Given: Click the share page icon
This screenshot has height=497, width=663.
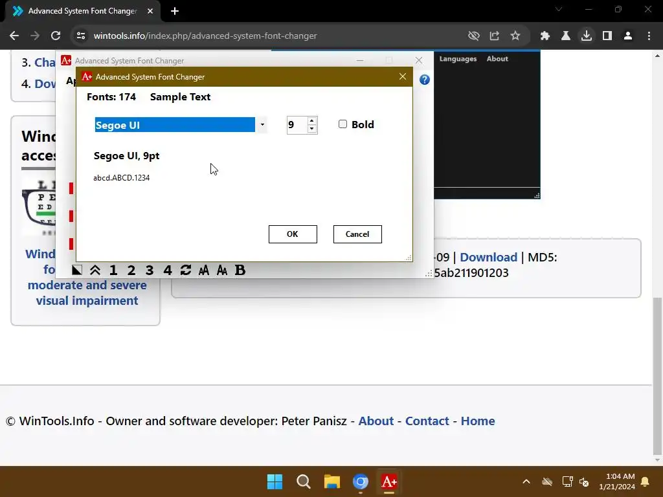Looking at the screenshot, I should tap(494, 36).
